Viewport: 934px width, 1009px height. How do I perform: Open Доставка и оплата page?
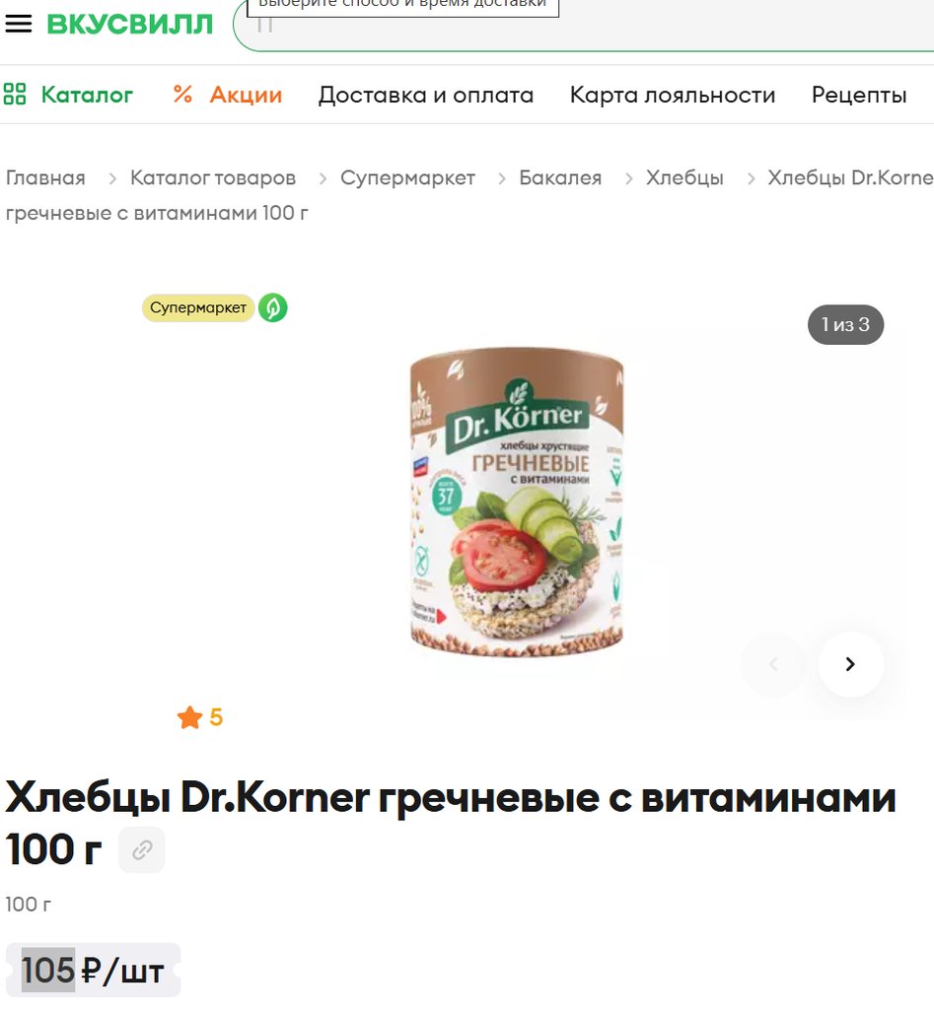pos(426,95)
